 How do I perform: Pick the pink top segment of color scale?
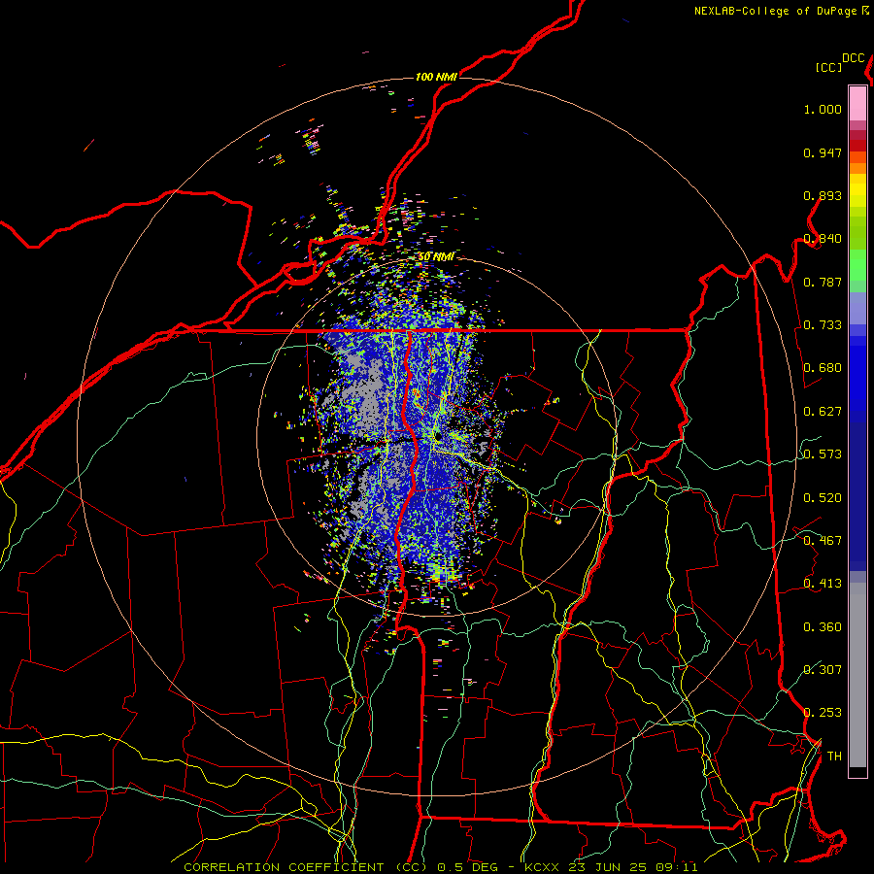[857, 103]
